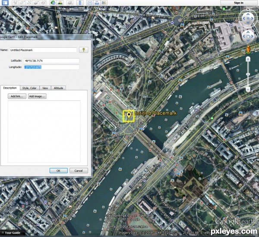Viewport: 259px width, 237px height.
Task: Click the zoom in plus button
Action: pyautogui.click(x=248, y=59)
